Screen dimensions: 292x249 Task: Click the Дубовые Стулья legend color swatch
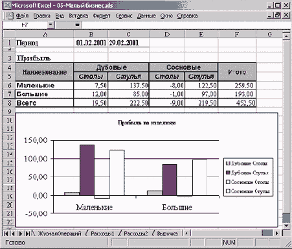click(x=228, y=172)
